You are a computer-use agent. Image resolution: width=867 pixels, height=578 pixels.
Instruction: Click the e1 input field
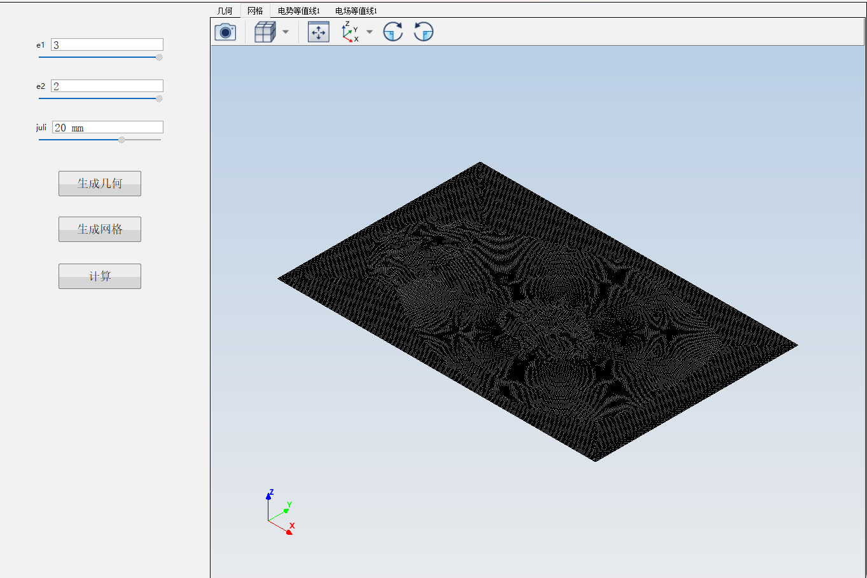107,44
